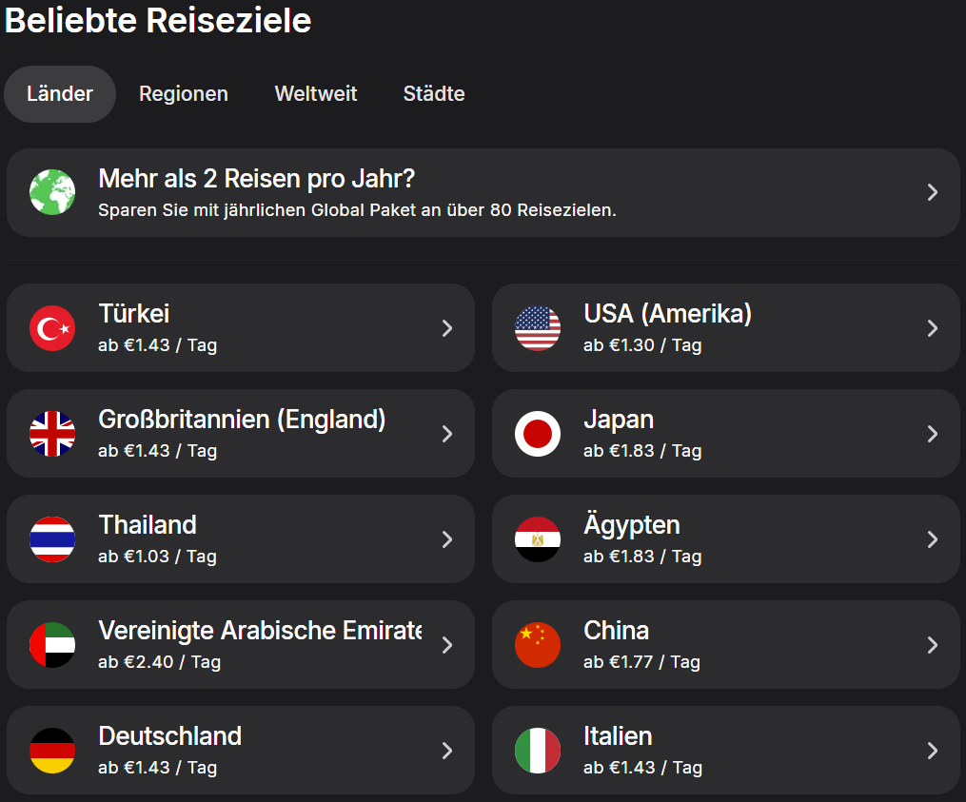Click the Großbritannien Union Jack flag
Viewport: 966px width, 802px height.
pos(52,434)
